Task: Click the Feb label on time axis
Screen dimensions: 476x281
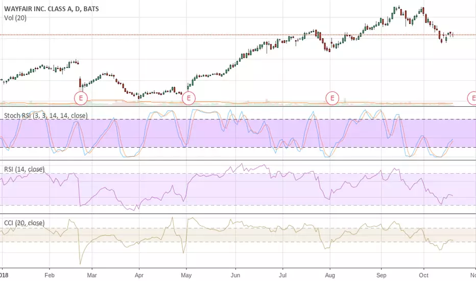Action: pos(49,275)
